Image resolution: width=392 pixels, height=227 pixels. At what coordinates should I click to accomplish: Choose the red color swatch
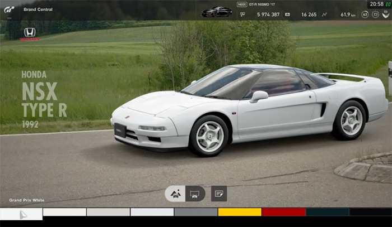283,212
